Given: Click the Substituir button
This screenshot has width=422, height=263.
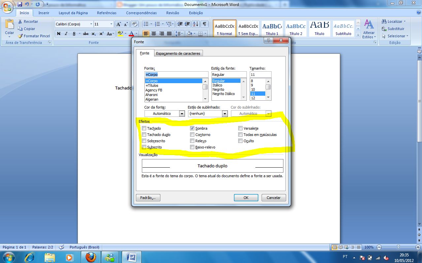Looking at the screenshot, I should [x=393, y=29].
